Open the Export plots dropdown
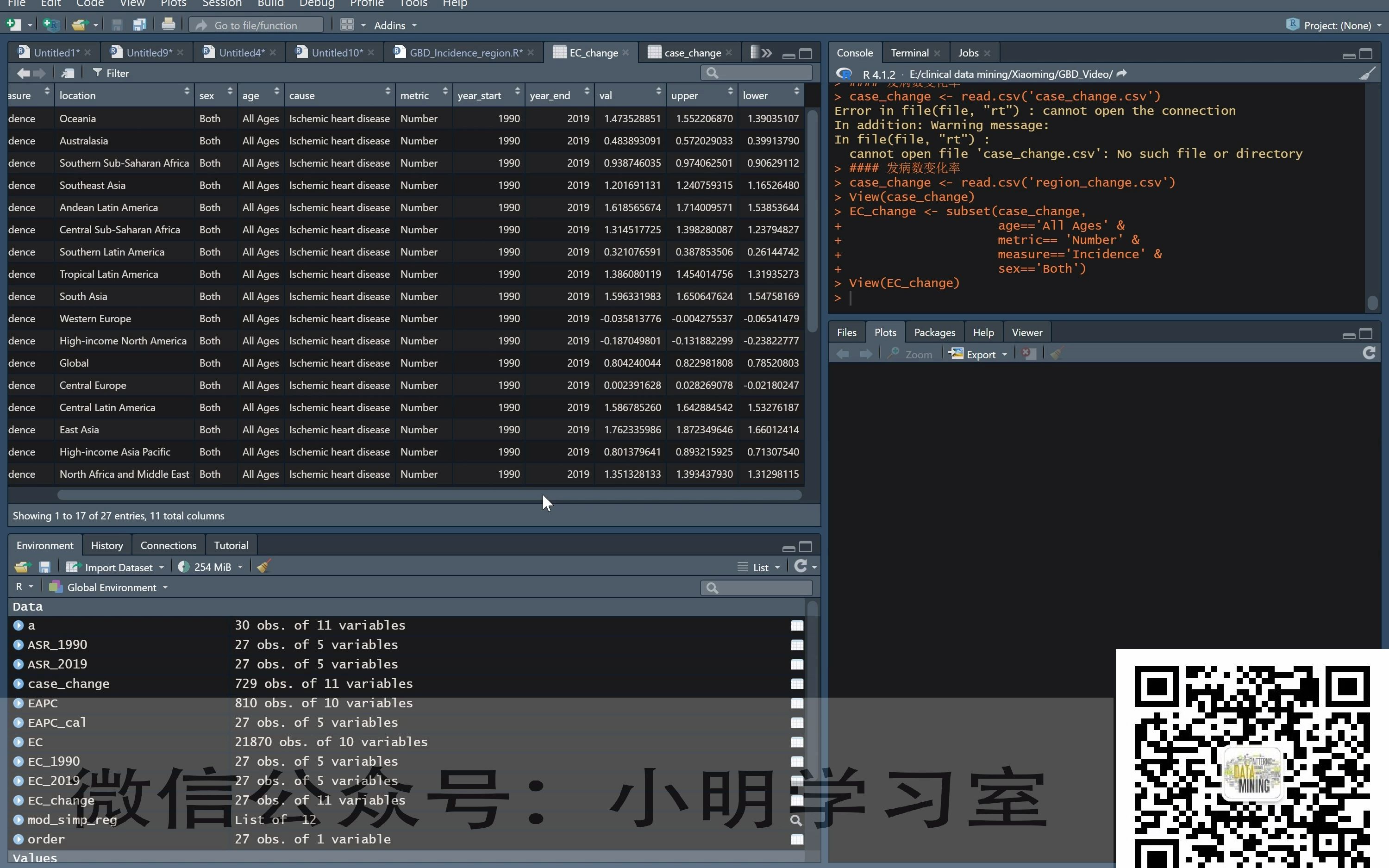The image size is (1389, 868). point(978,354)
